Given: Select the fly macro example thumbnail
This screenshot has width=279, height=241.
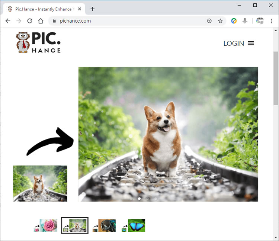Looking at the screenshot, I should (104, 225).
